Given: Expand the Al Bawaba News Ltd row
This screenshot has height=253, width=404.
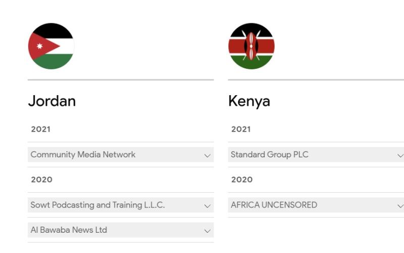Looking at the screenshot, I should coord(69,230).
